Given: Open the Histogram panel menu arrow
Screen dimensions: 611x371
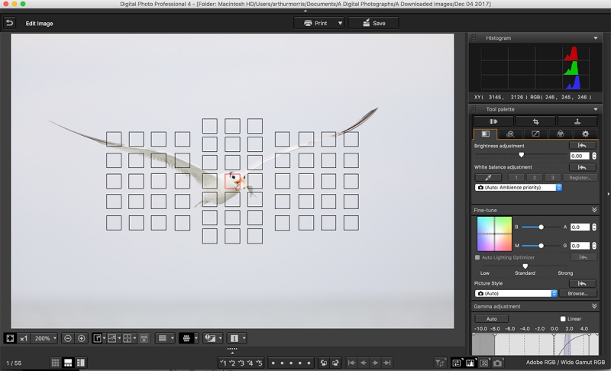Looking at the screenshot, I should [596, 38].
